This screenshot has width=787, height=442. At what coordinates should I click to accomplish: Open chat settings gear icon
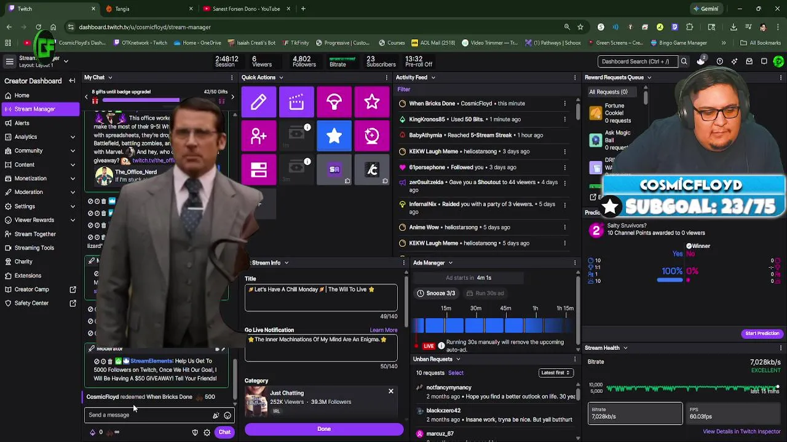(x=207, y=432)
